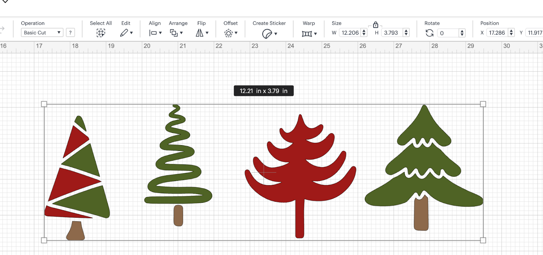The width and height of the screenshot is (543, 255).
Task: Adjust height using the H stepper arrows
Action: [406, 33]
